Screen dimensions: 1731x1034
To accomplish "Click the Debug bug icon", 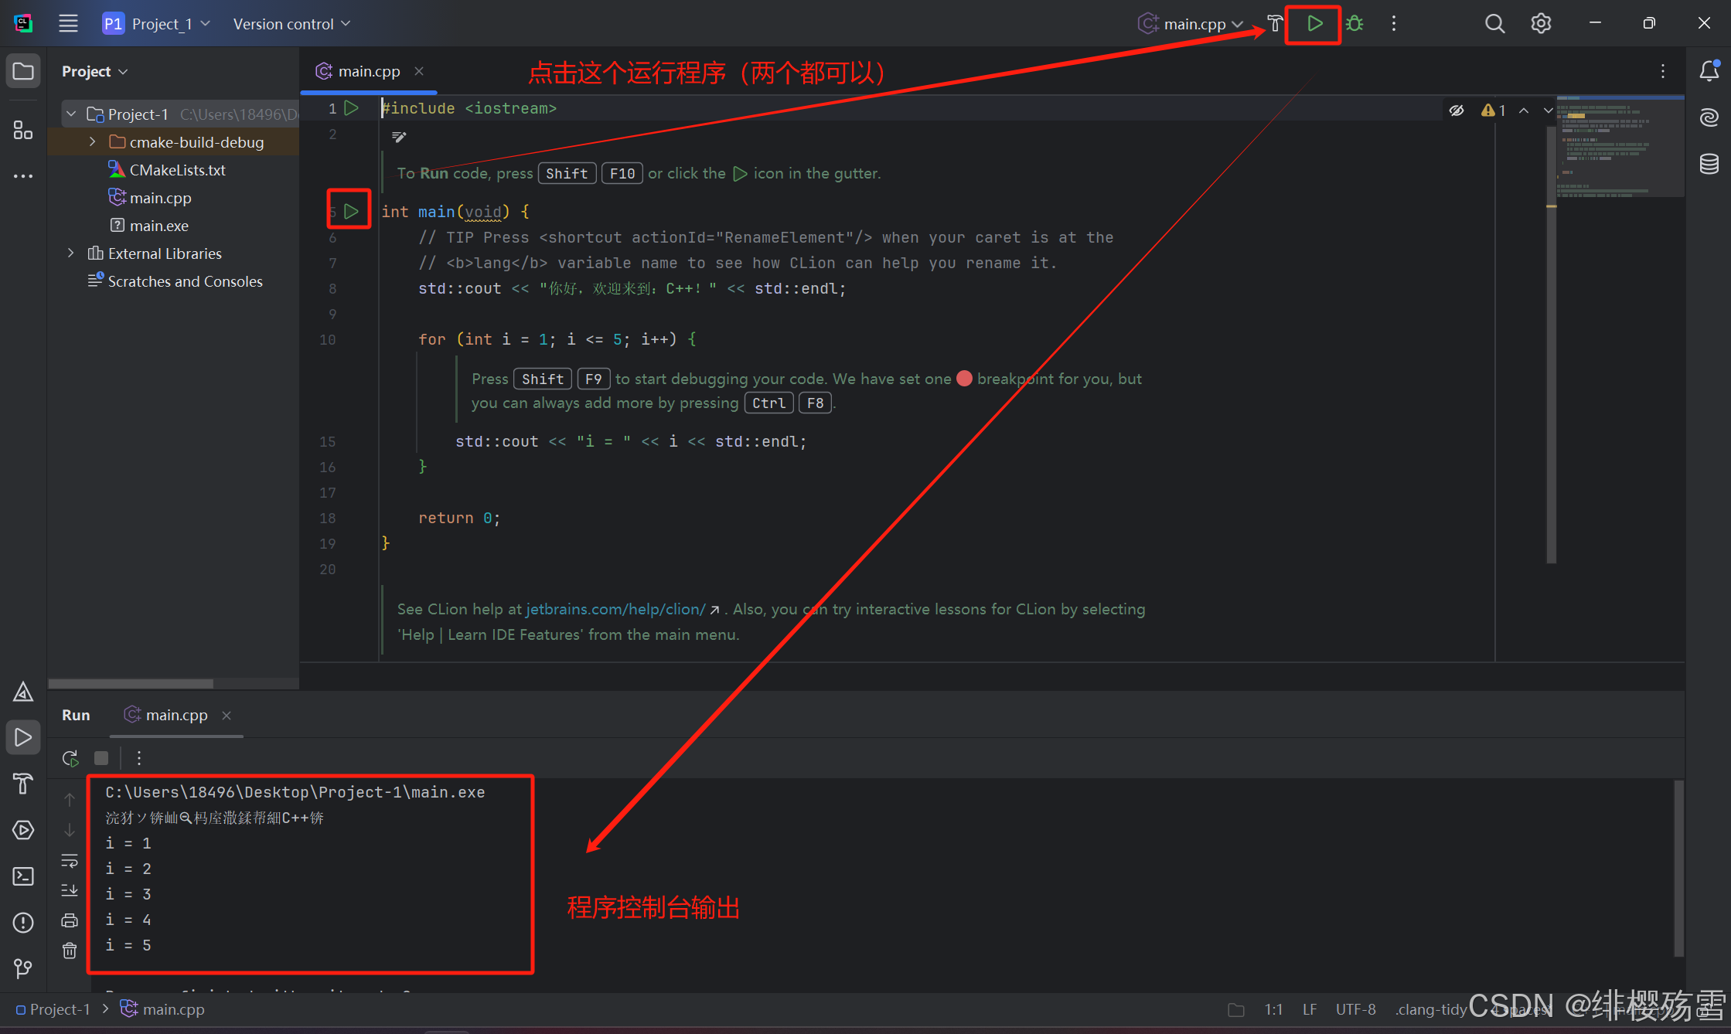I will (x=1354, y=24).
